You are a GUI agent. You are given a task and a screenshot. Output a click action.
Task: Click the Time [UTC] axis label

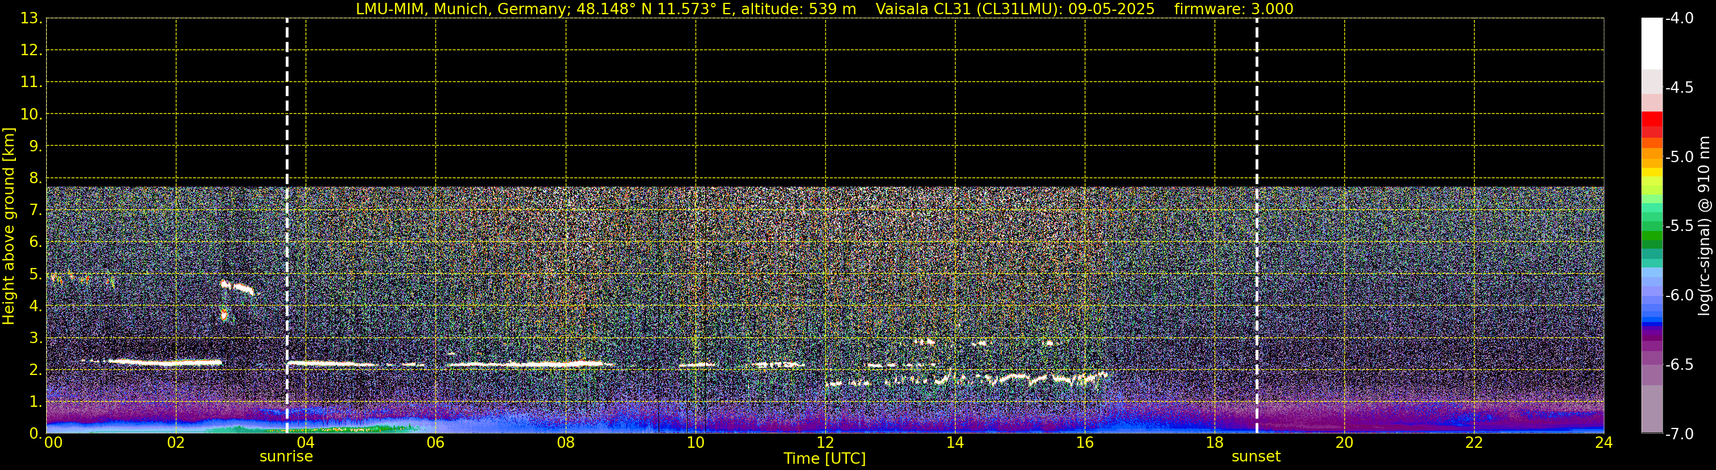click(x=824, y=459)
